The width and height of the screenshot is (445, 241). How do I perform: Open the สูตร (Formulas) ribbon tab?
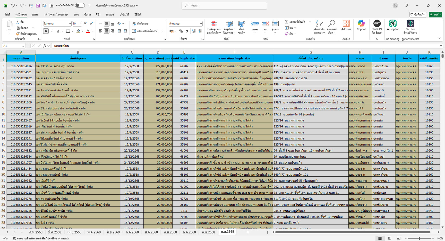[x=76, y=14]
